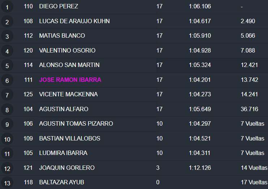This screenshot has height=189, width=268.
Task: Select Joaquin Gorlero's name
Action: [x=67, y=168]
